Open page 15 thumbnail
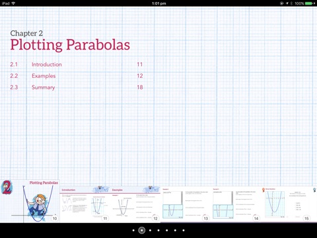This screenshot has width=317, height=238. tap(286, 204)
